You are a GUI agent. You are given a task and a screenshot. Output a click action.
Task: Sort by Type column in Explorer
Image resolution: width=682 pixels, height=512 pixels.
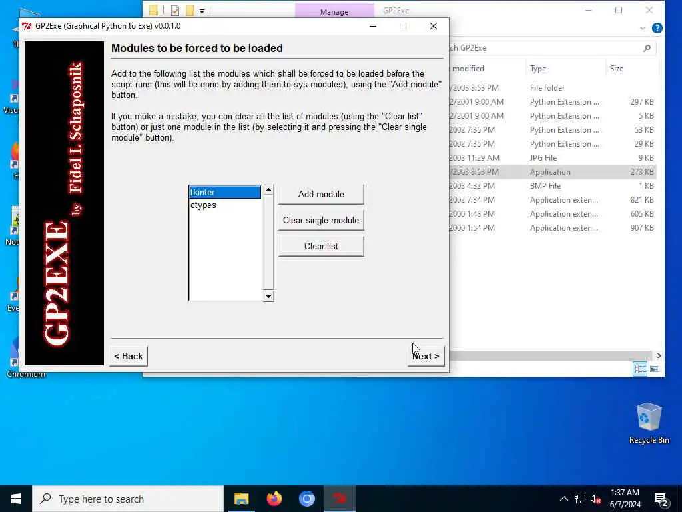coord(565,69)
